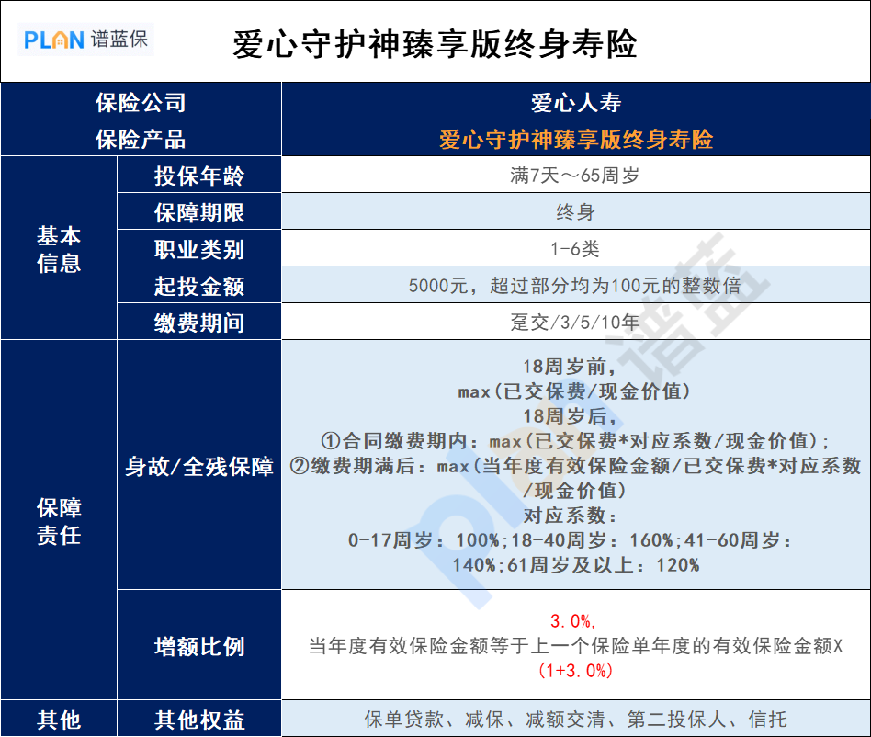Click the 缴费期间 row label
Viewport: 871px width, 737px height.
pyautogui.click(x=199, y=323)
